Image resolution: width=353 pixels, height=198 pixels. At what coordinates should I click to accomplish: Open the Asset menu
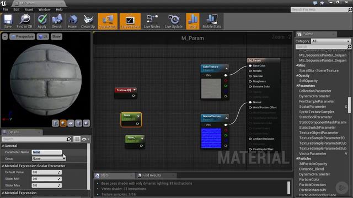[x=29, y=10]
